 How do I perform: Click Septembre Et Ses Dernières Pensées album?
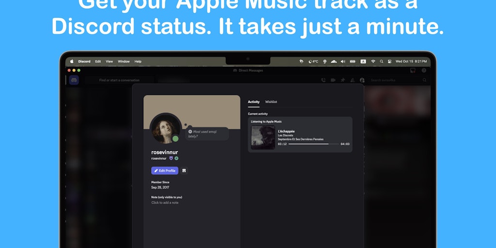click(x=300, y=139)
